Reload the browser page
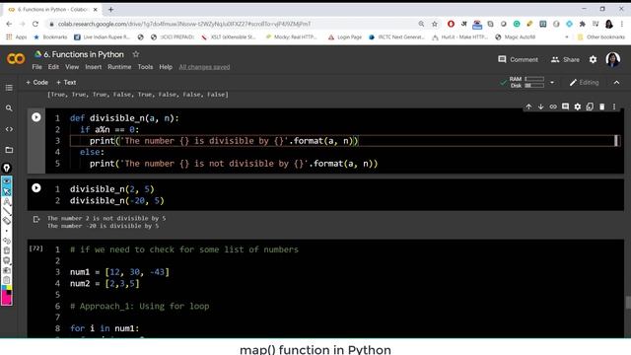The width and height of the screenshot is (631, 355). (x=35, y=24)
